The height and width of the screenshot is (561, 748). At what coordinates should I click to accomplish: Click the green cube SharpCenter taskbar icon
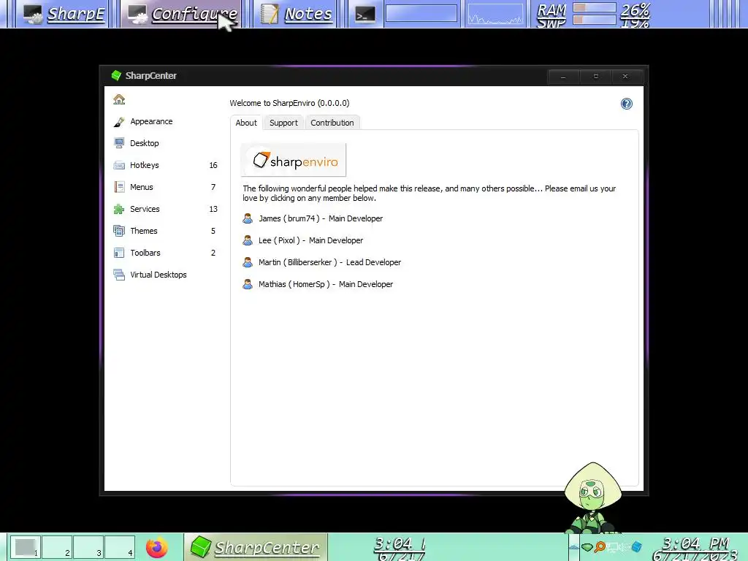coord(200,546)
